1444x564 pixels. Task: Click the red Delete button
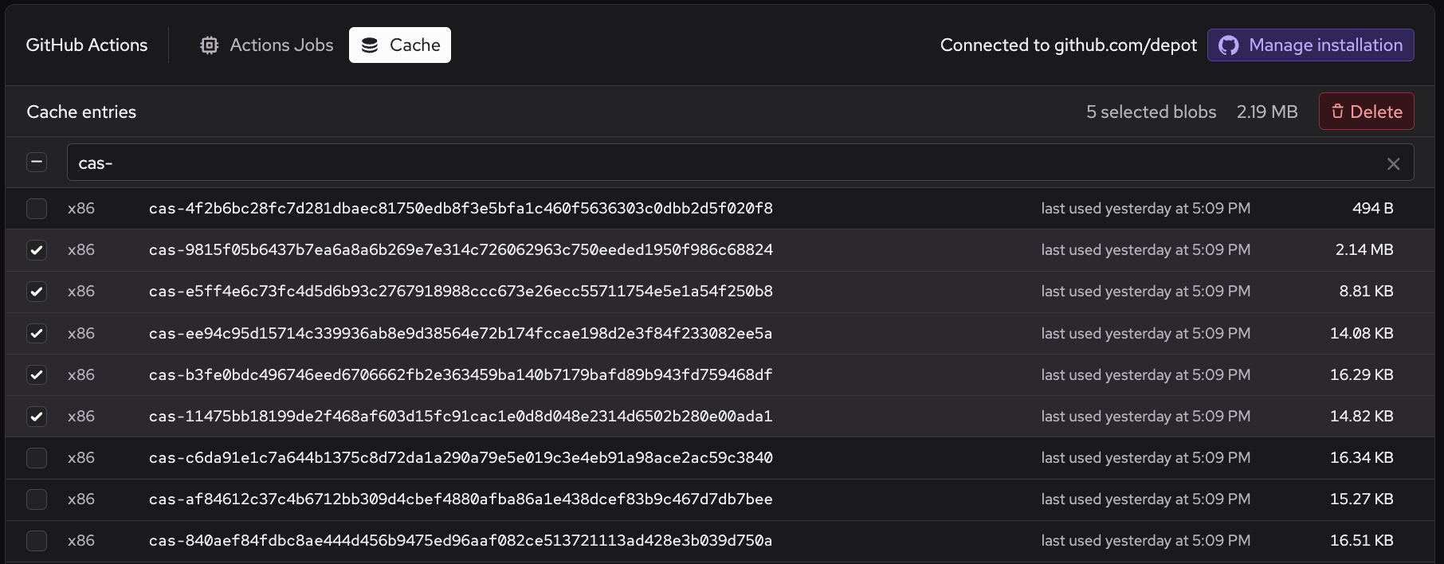[1366, 112]
